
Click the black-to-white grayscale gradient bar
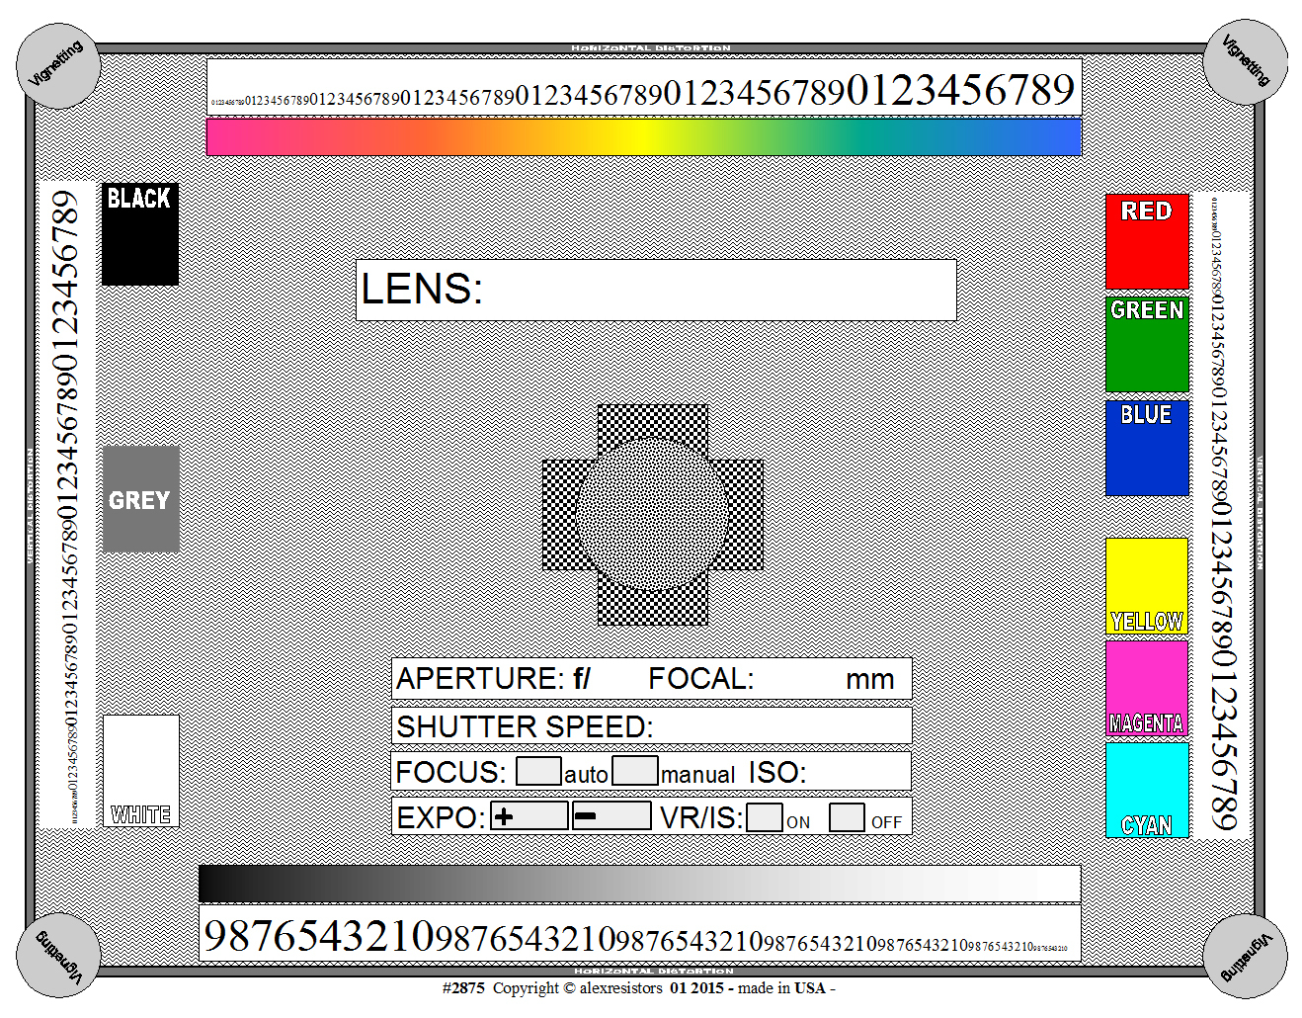639,884
